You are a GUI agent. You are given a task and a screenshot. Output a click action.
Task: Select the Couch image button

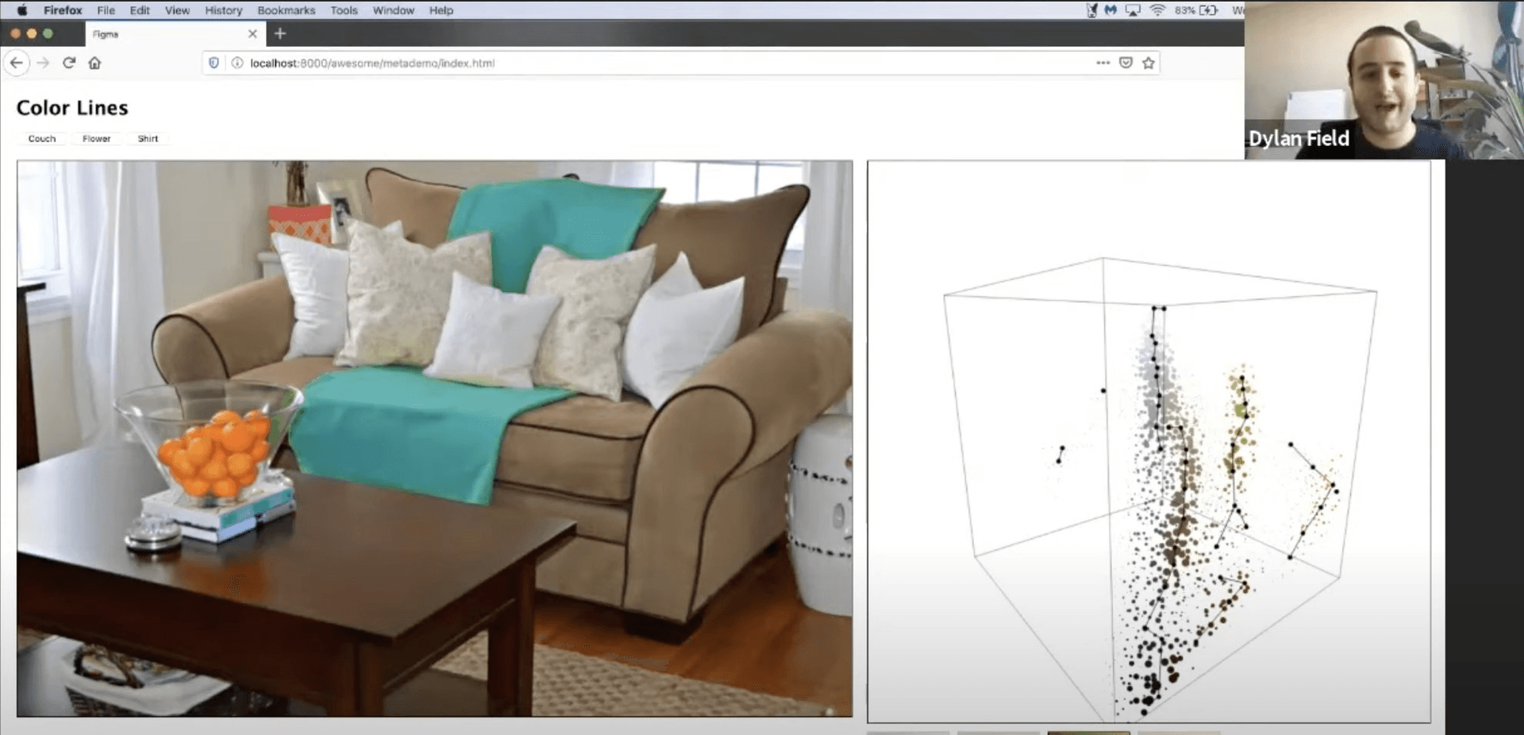click(42, 139)
